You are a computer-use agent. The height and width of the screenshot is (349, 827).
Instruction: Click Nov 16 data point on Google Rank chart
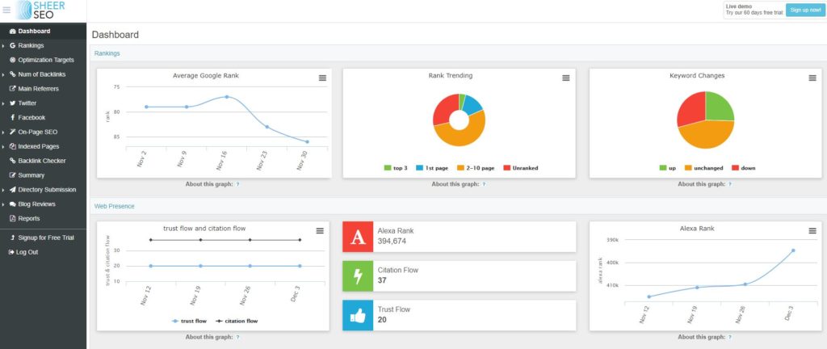click(x=227, y=97)
